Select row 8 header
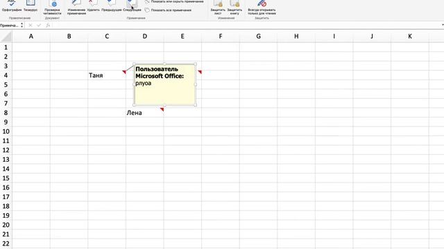444x249 pixels. 6,113
